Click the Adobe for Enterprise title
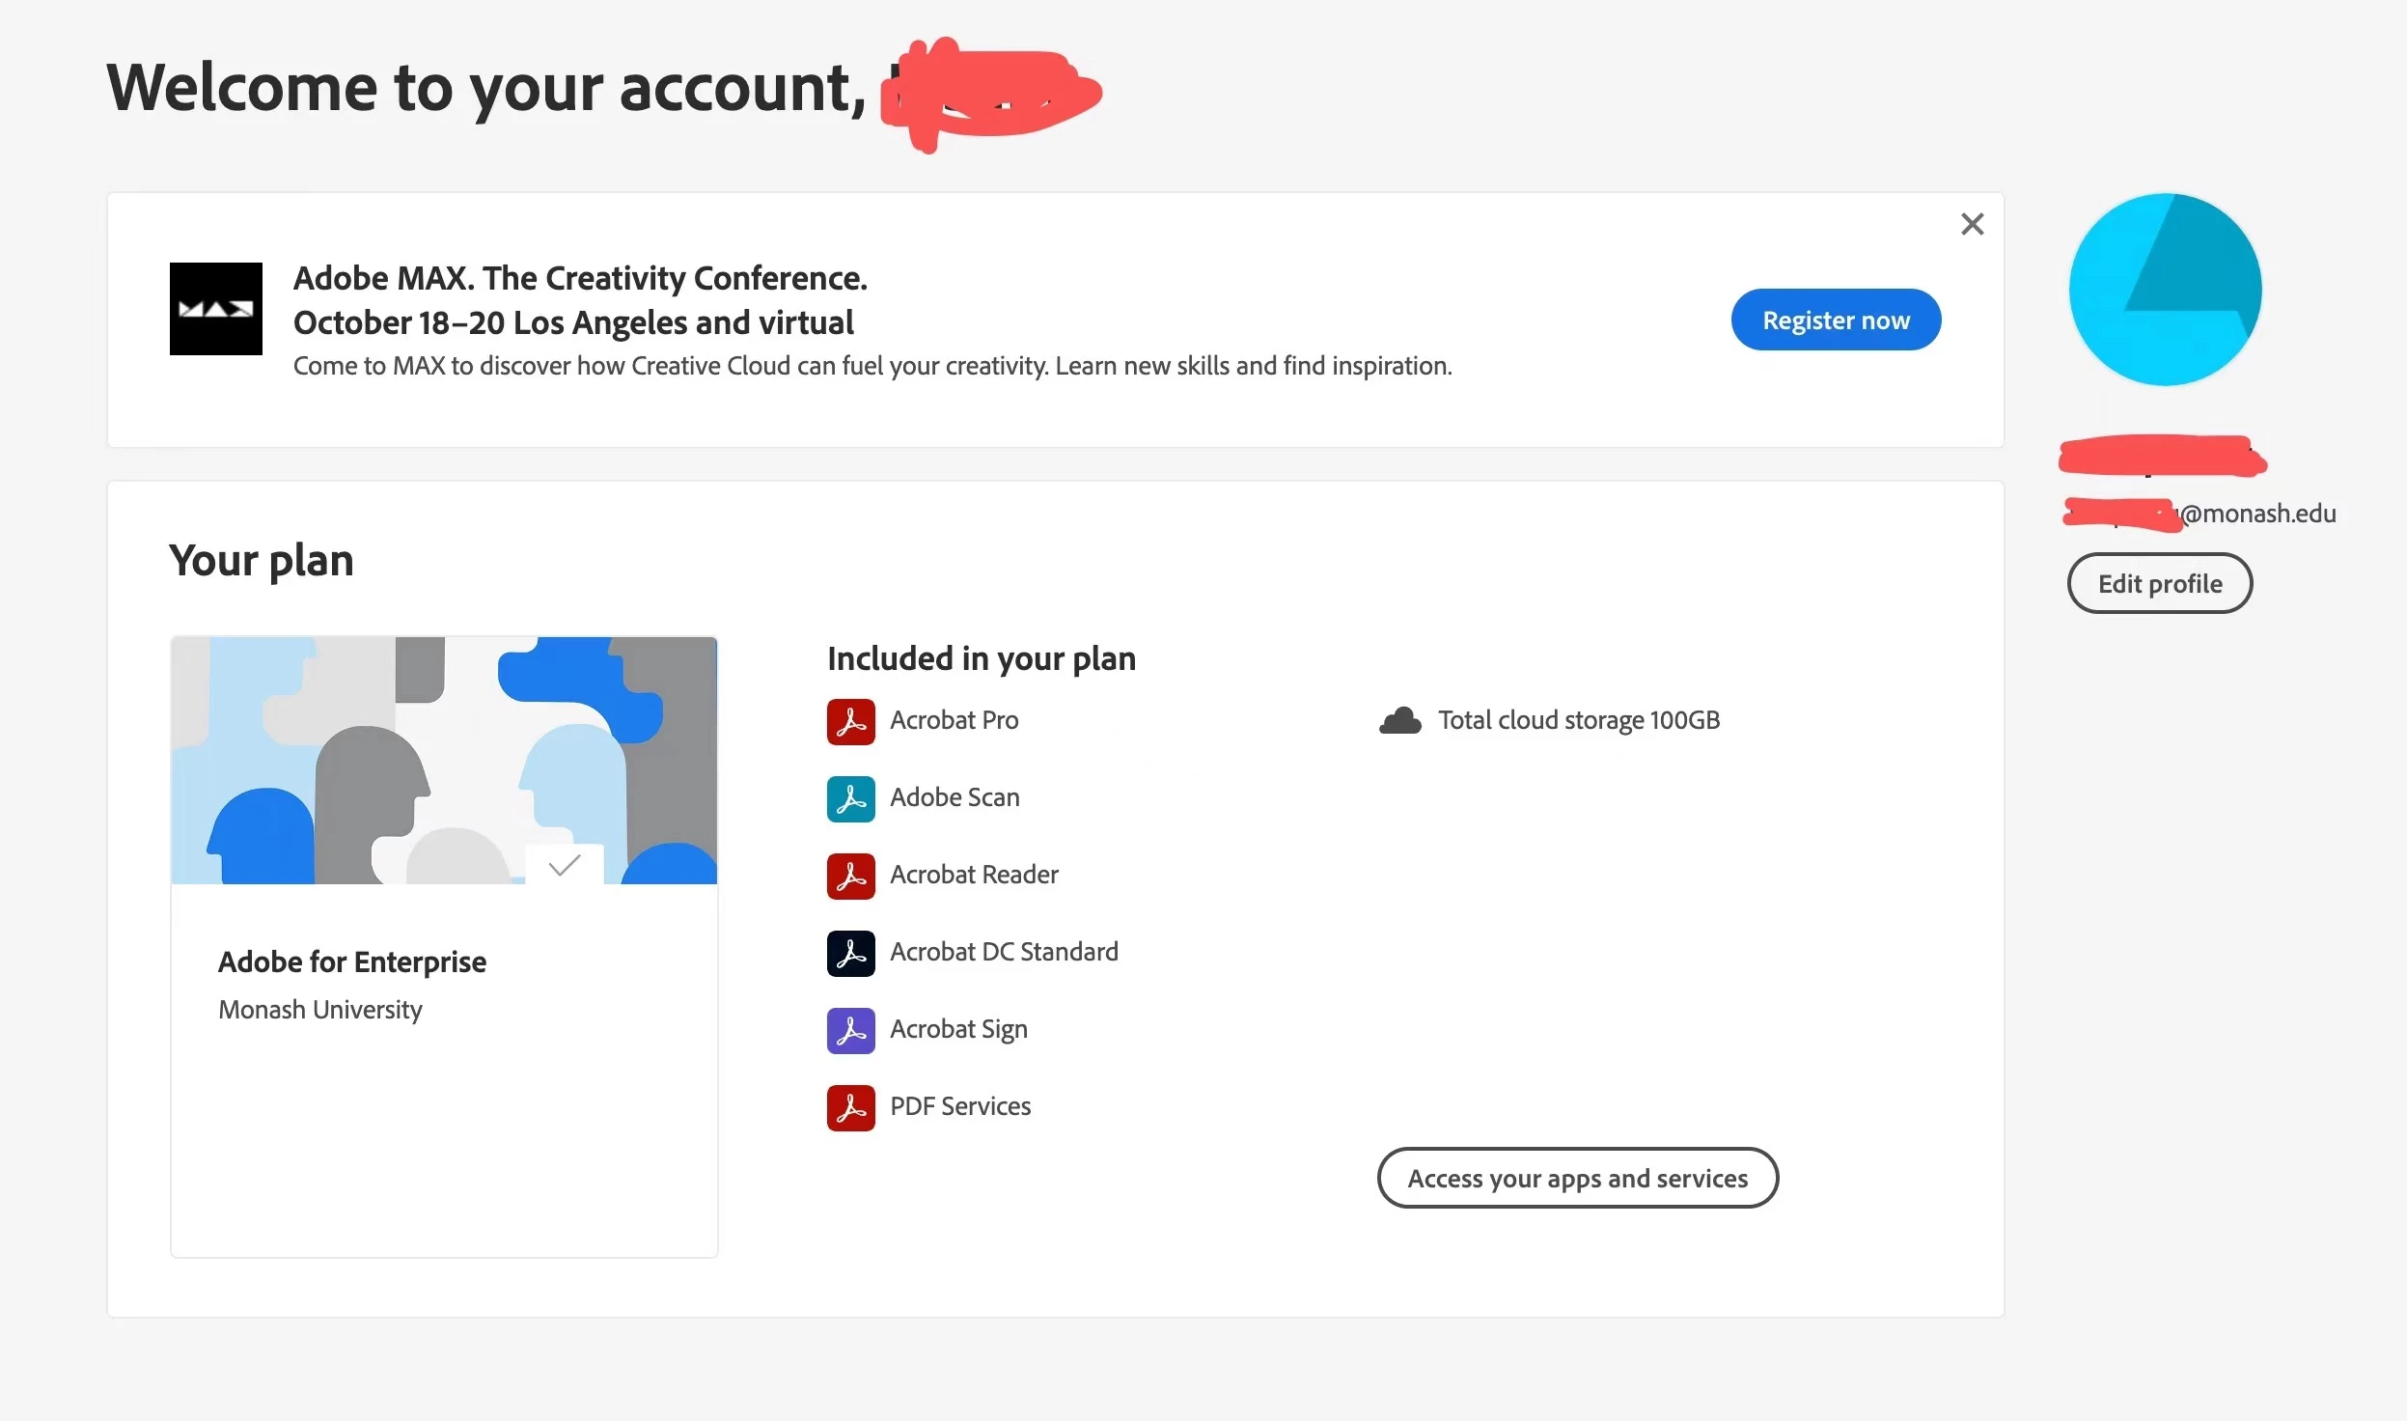 click(x=352, y=961)
